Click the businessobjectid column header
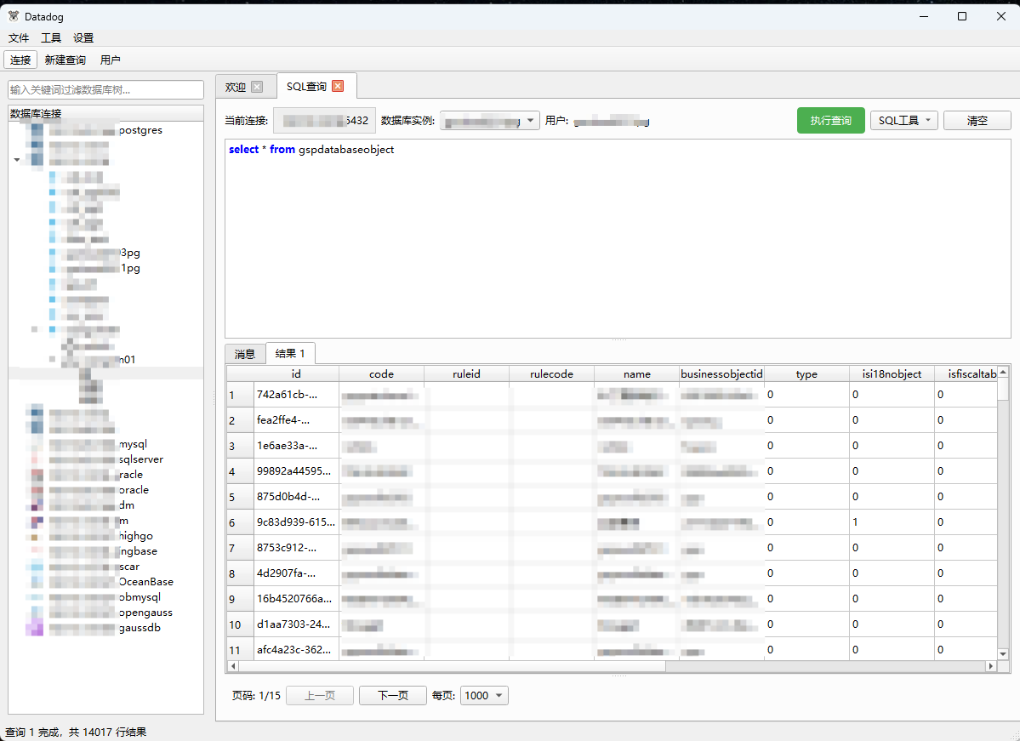The width and height of the screenshot is (1020, 741). [721, 373]
